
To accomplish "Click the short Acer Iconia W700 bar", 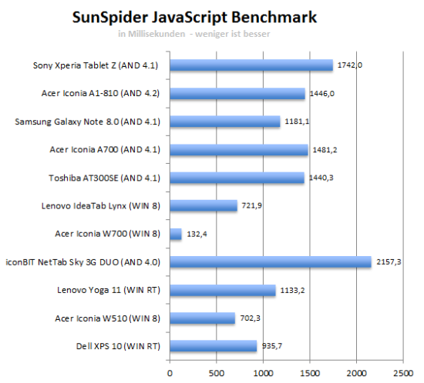I will (176, 234).
